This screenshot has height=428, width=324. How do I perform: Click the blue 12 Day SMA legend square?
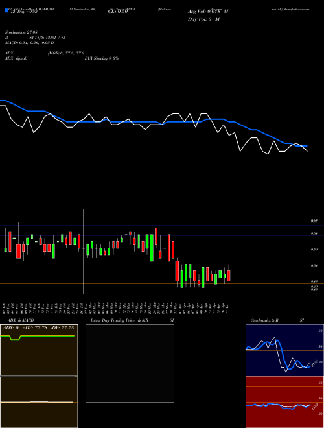click(7, 10)
